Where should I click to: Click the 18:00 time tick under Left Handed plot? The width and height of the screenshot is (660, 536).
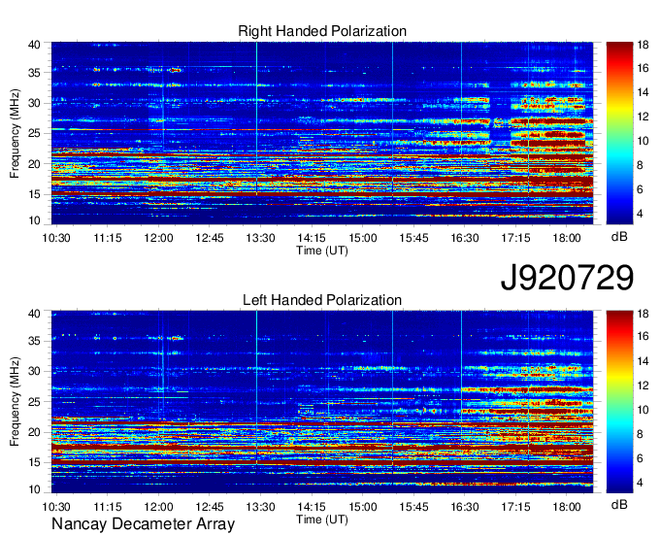567,507
